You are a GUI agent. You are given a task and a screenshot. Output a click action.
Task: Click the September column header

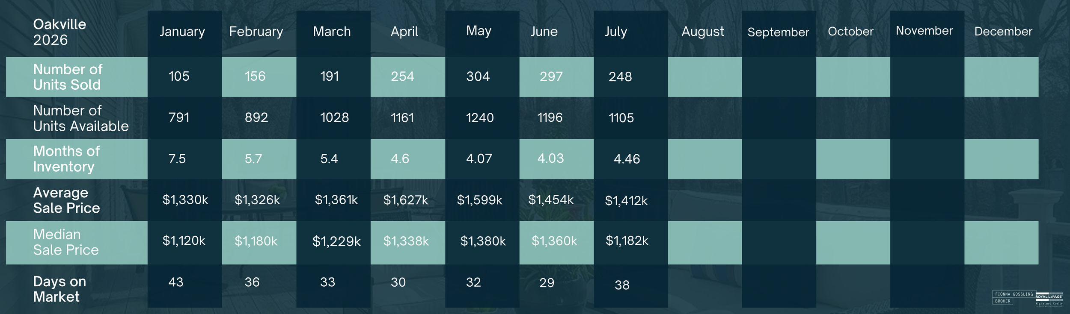[x=778, y=32]
